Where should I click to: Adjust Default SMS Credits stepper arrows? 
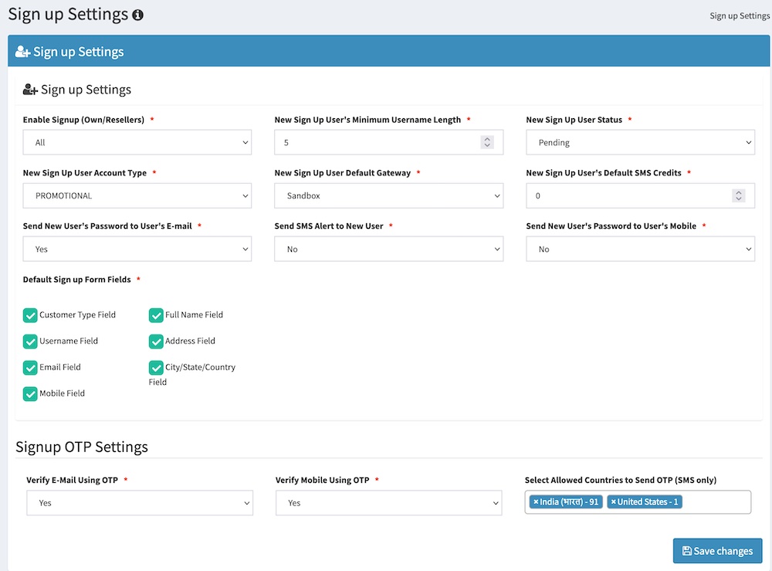pos(738,195)
